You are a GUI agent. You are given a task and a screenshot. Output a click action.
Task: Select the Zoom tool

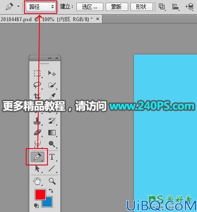tap(52, 181)
